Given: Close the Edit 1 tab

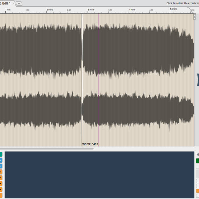Looking at the screenshot, I should pos(13,3).
